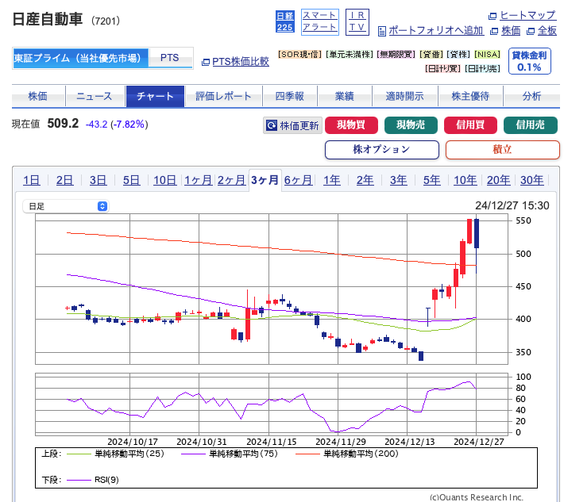This screenshot has width=564, height=502.
Task: Select the 3ヶ月 chart range tab
Action: point(265,180)
